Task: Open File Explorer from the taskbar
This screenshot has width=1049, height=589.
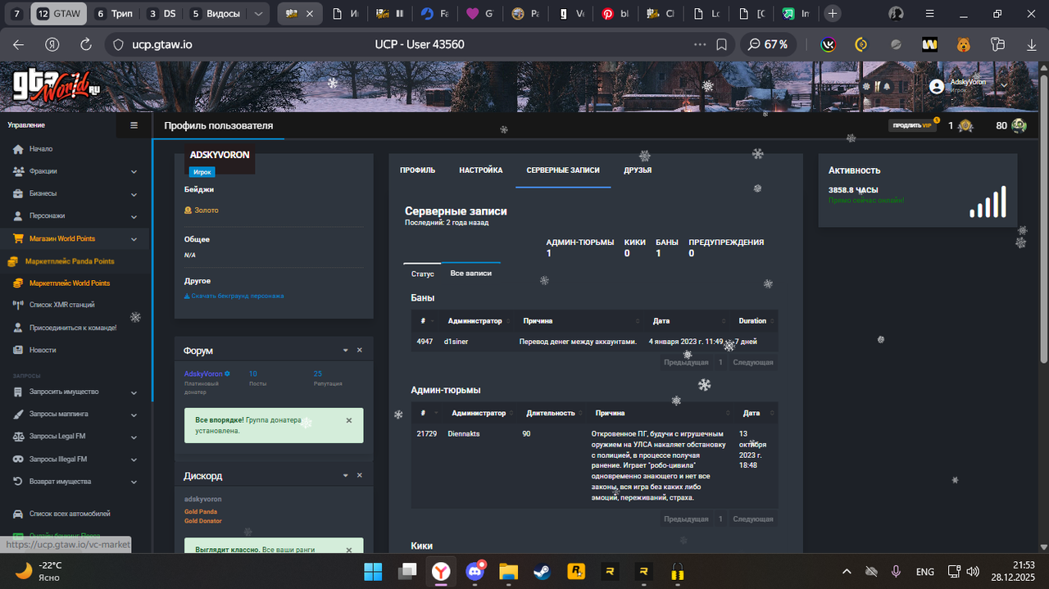Action: [508, 571]
